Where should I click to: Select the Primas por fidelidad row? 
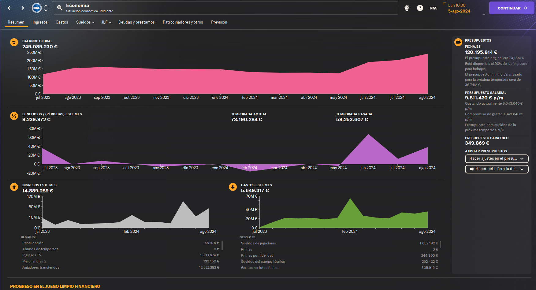point(339,255)
